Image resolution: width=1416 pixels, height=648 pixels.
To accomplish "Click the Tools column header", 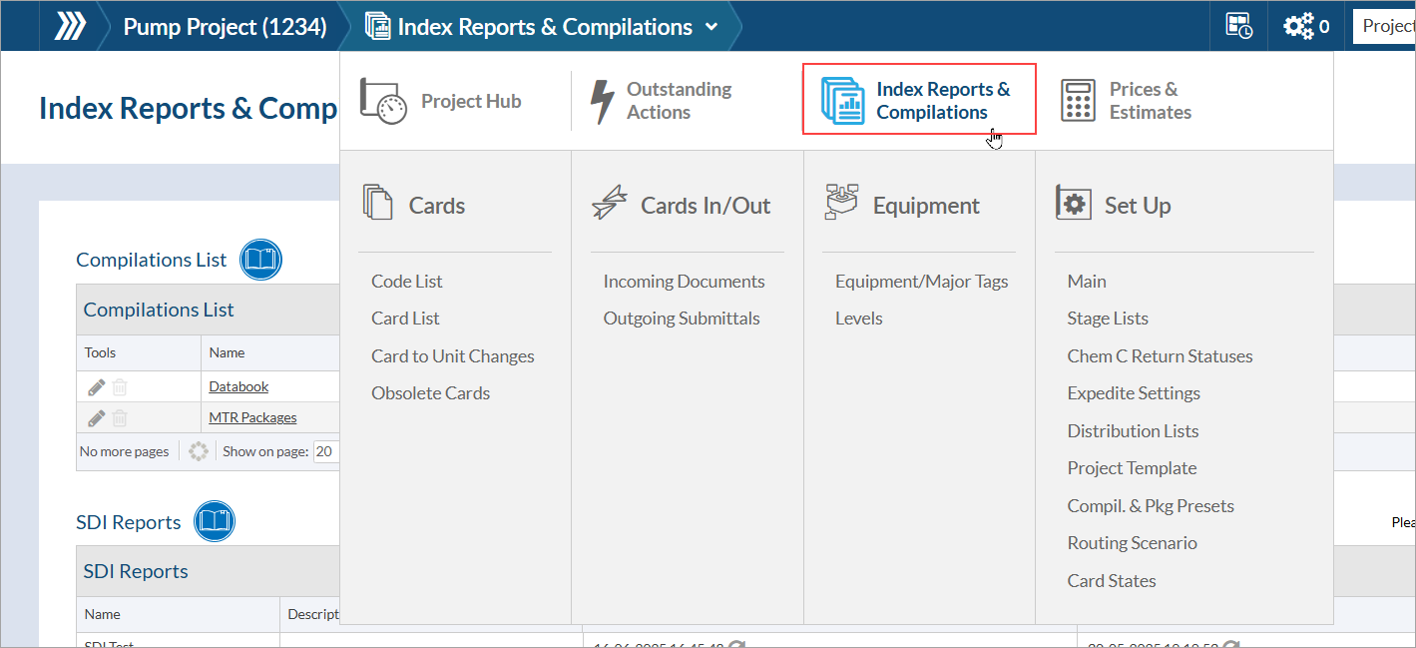I will point(100,352).
